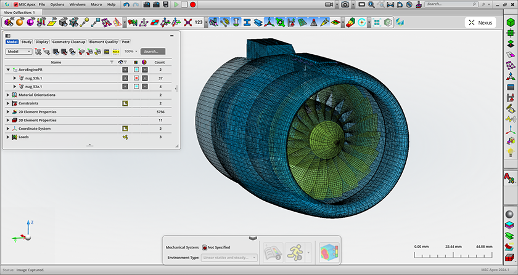This screenshot has height=275, width=518.
Task: Click the red record macro button
Action: 192,4
